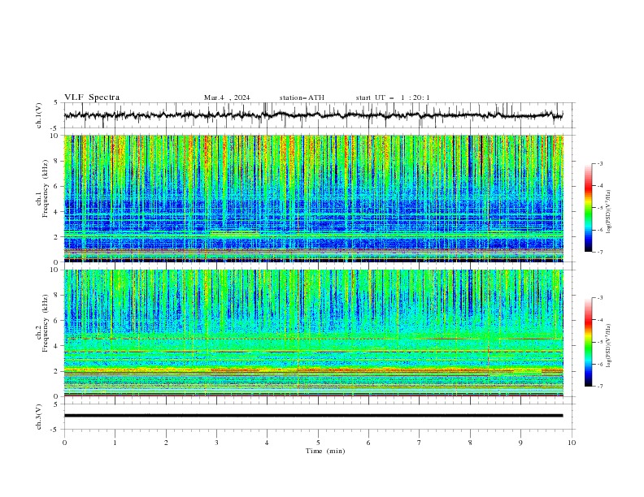Click the ch.2 "Frequency (kHz)" axis label

coord(45,323)
